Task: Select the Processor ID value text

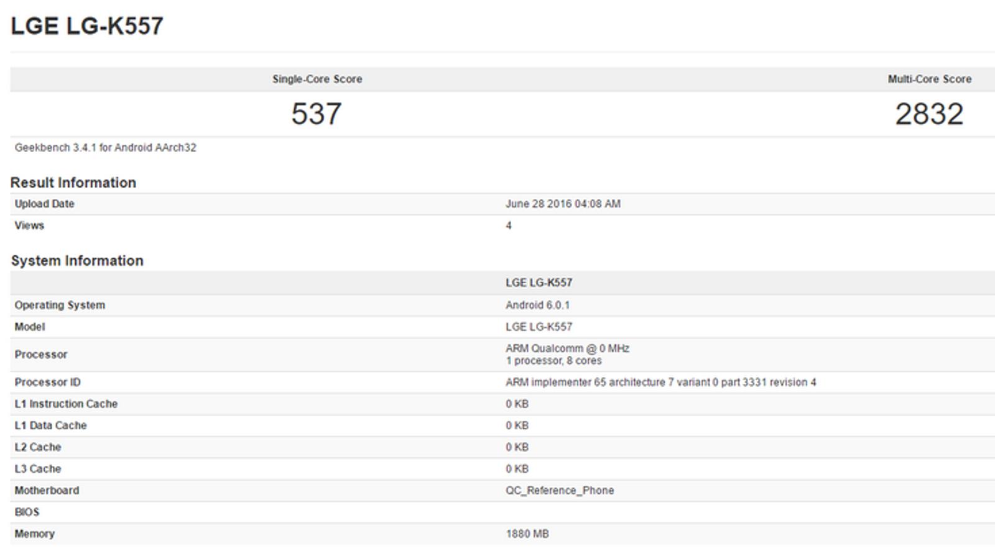Action: [660, 383]
